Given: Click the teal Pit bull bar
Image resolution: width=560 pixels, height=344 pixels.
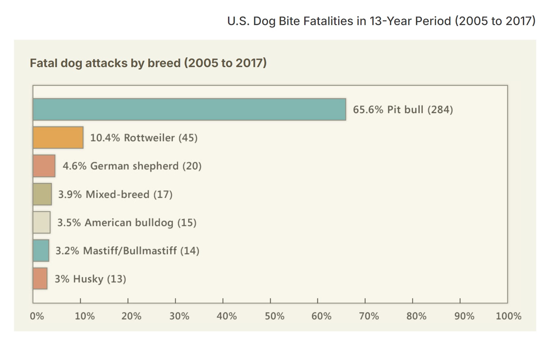Looking at the screenshot, I should pos(189,109).
